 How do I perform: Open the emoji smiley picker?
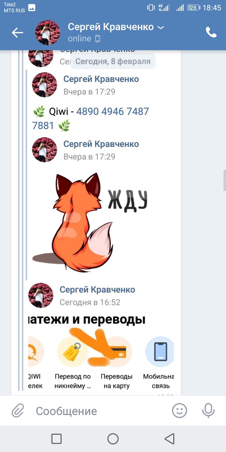coord(179,411)
